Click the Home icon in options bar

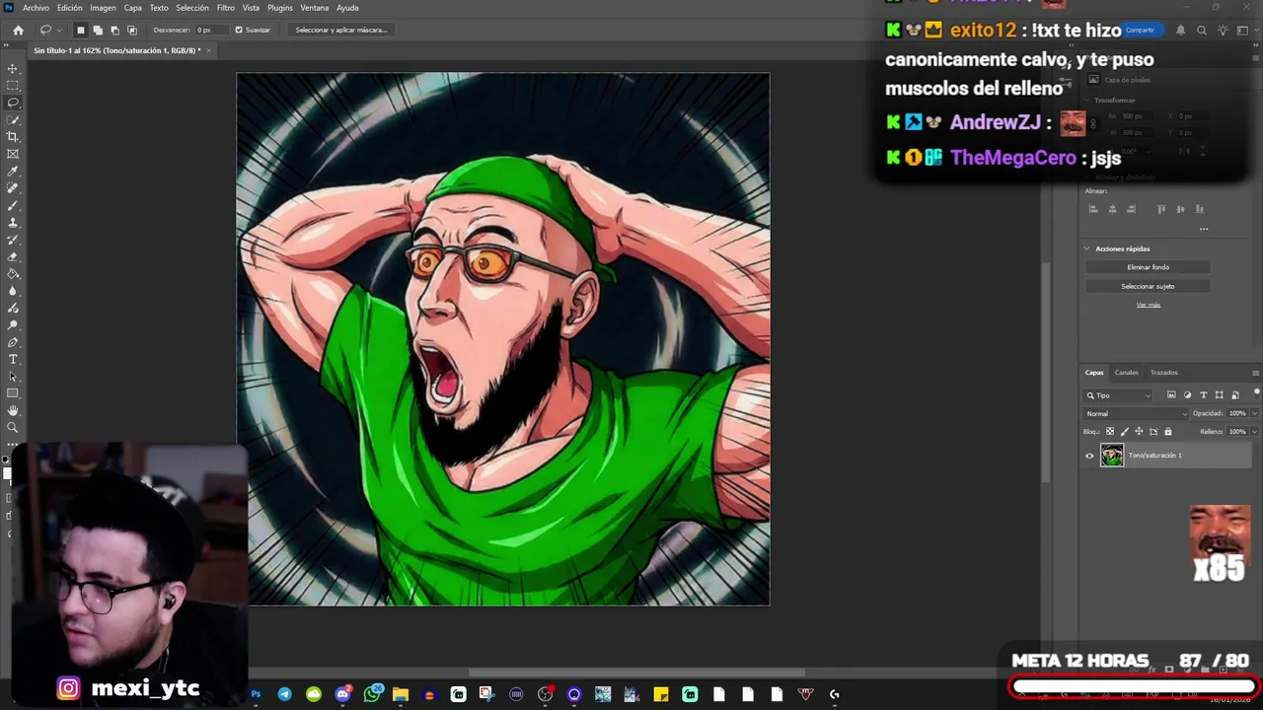[x=18, y=30]
